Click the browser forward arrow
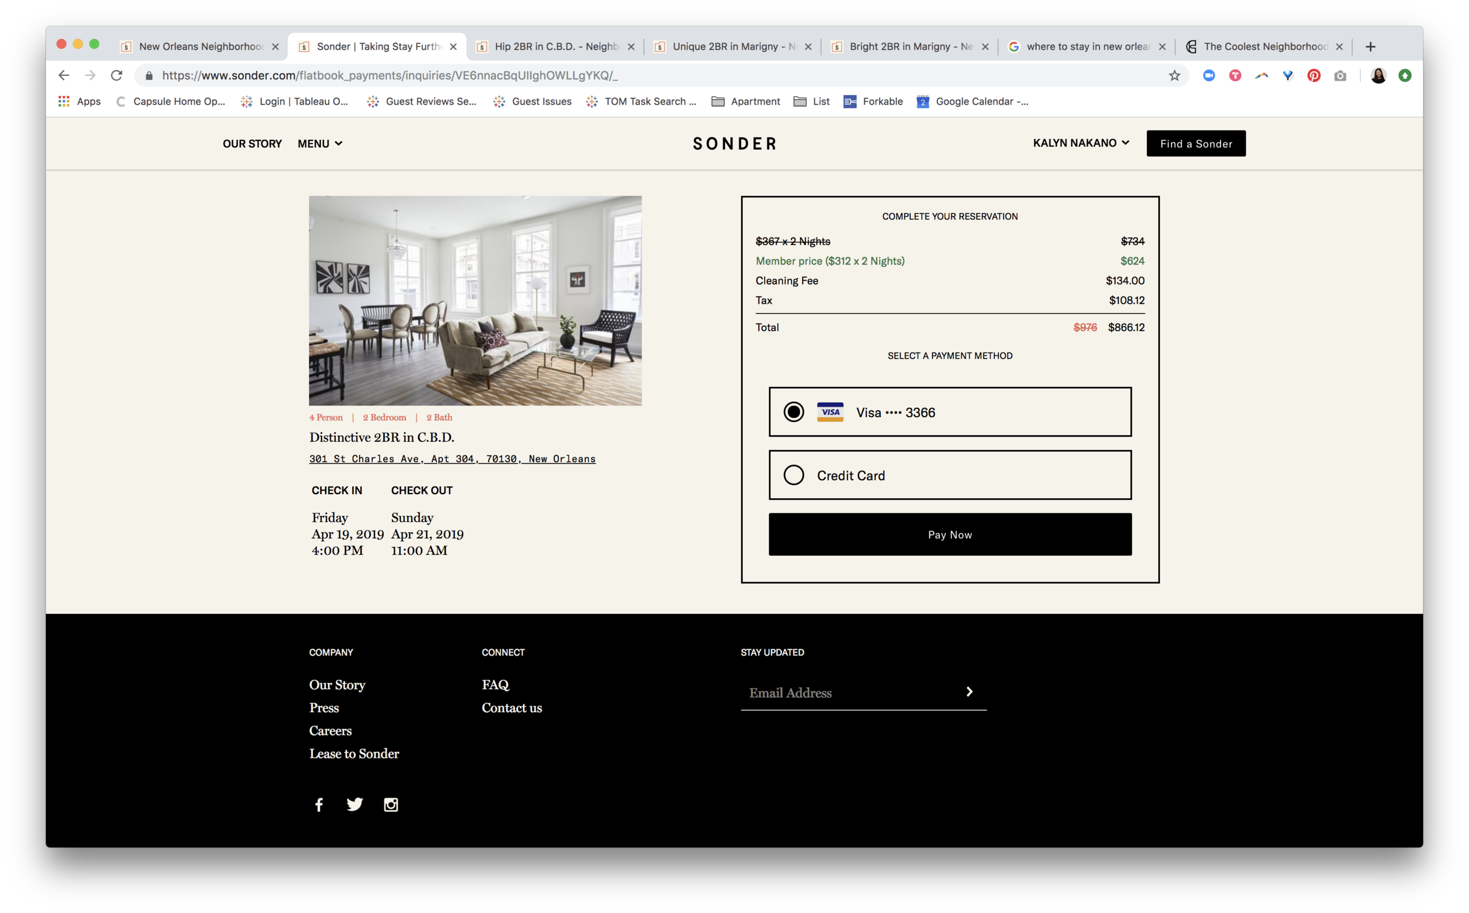Viewport: 1469px width, 913px height. (x=90, y=75)
